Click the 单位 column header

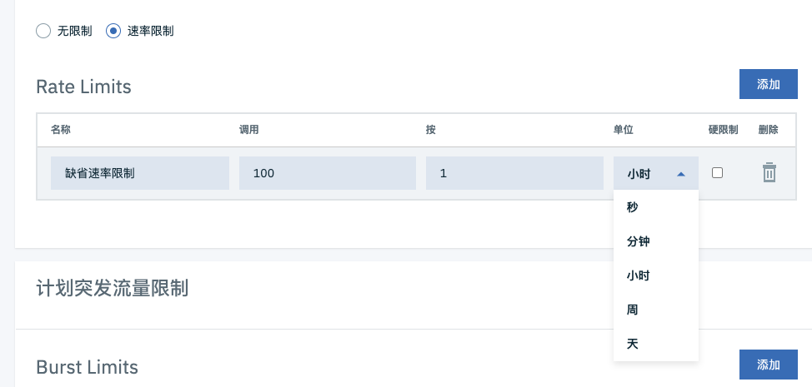[624, 130]
